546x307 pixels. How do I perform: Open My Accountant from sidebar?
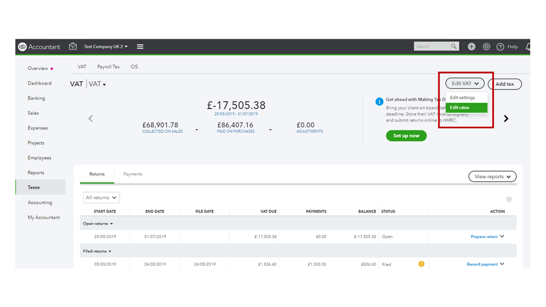click(44, 217)
